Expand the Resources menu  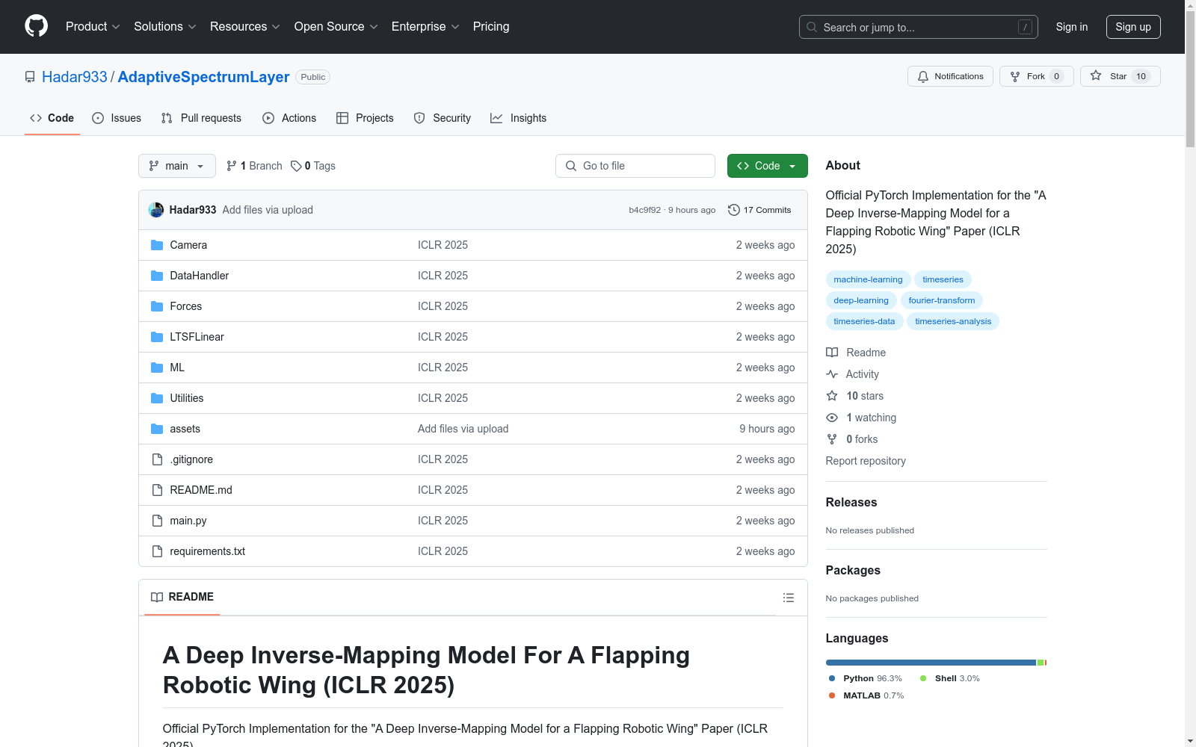pyautogui.click(x=245, y=26)
